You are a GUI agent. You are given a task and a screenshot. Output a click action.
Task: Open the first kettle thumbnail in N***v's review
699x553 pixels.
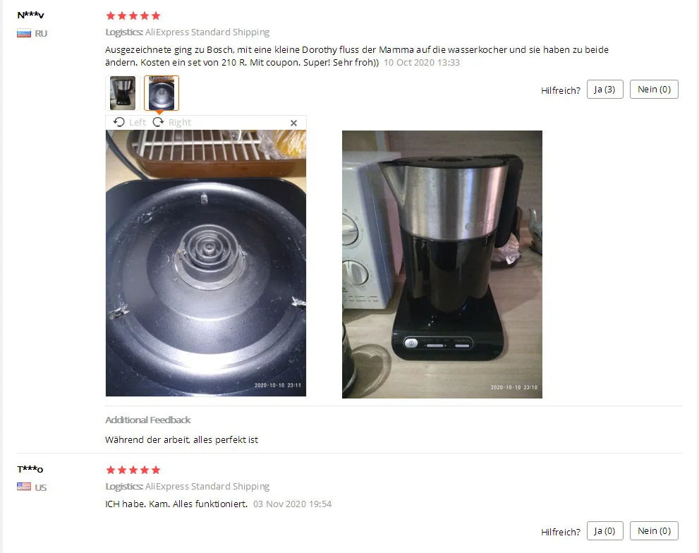(x=123, y=93)
